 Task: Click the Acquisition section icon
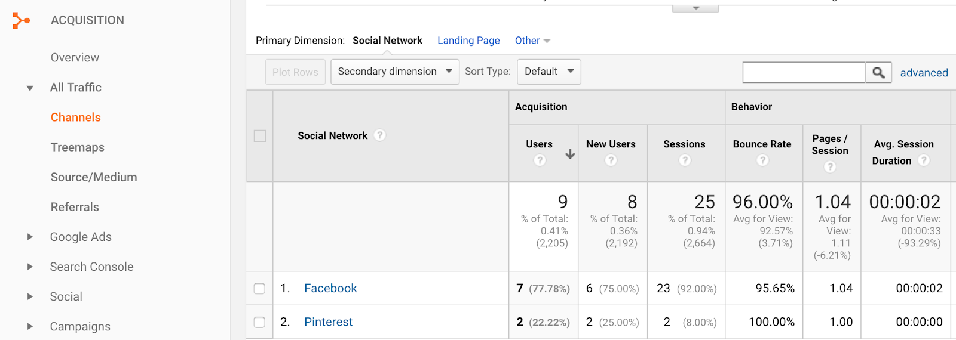click(22, 21)
